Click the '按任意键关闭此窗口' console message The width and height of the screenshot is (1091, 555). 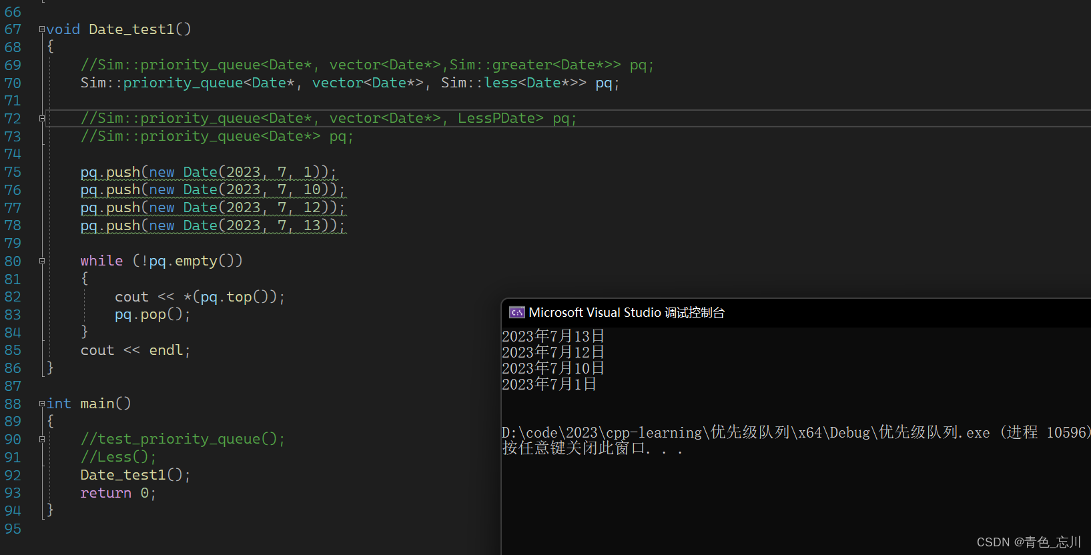coord(593,448)
